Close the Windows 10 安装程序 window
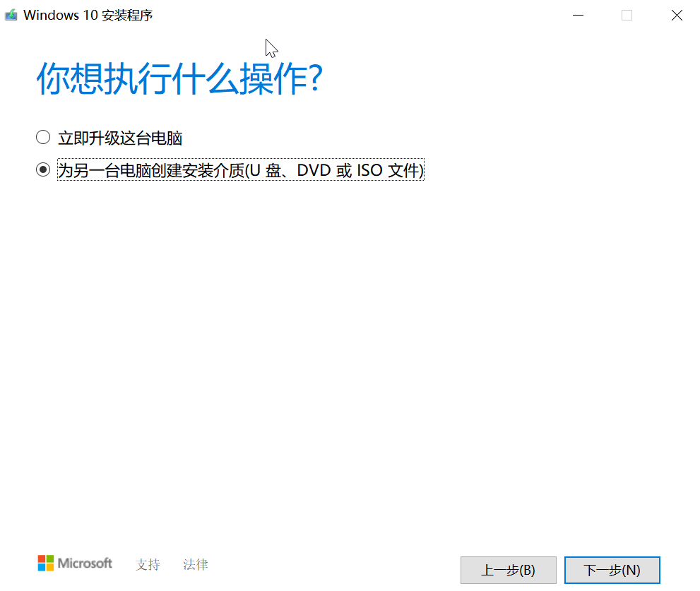 (x=677, y=15)
